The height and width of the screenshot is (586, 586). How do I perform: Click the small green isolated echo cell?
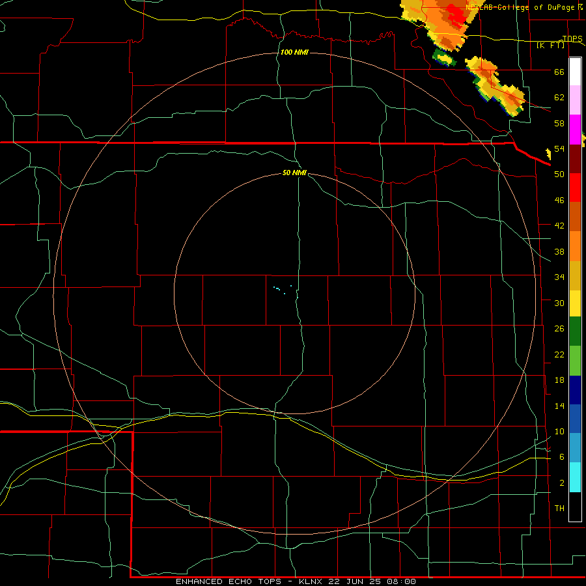(x=444, y=58)
